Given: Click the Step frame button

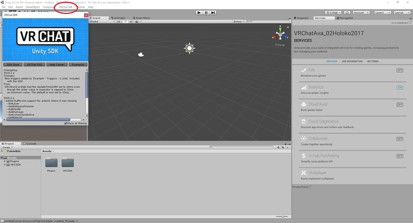Looking at the screenshot, I should tap(213, 12).
